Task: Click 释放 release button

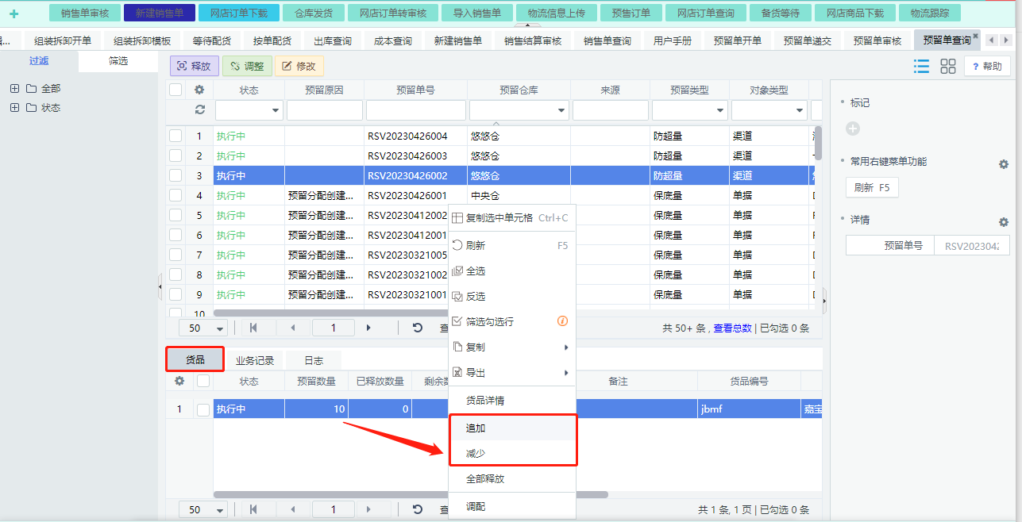Action: click(195, 67)
